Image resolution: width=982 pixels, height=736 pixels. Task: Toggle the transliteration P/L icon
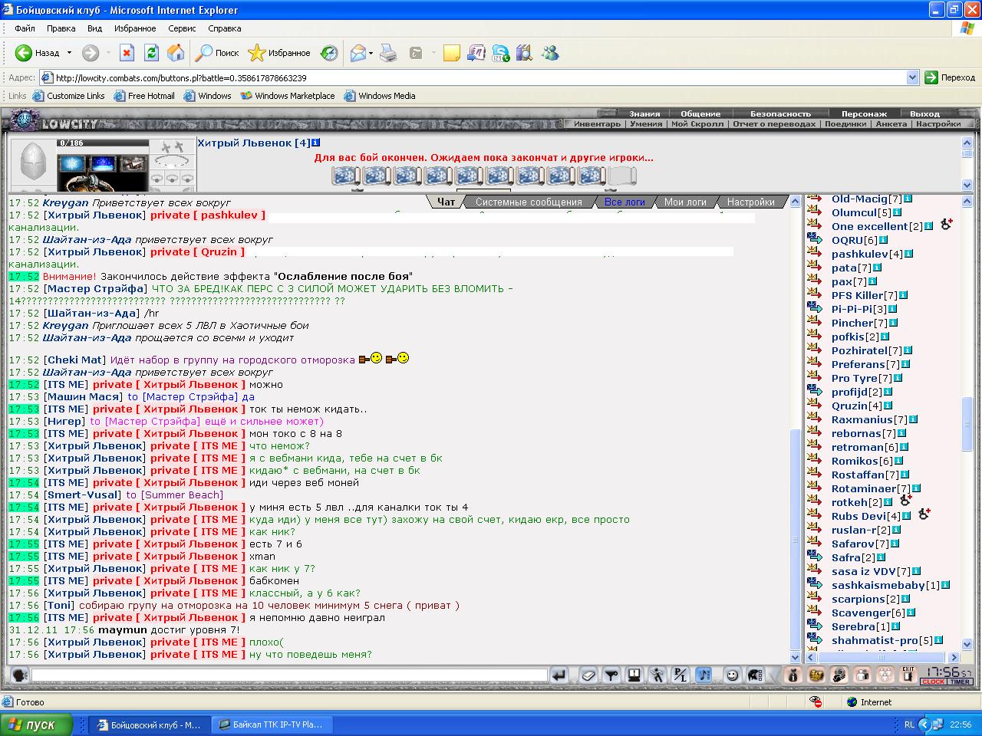tap(680, 675)
